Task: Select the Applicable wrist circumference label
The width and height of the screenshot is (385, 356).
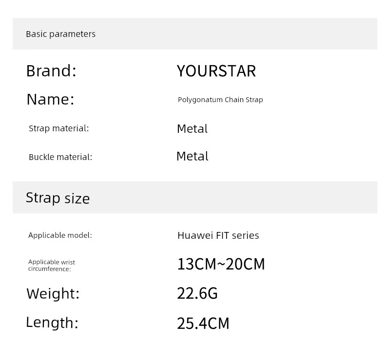Action: pos(52,266)
